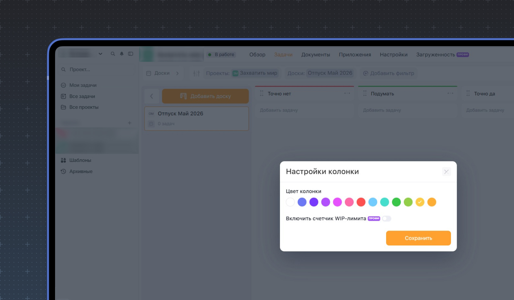The width and height of the screenshot is (514, 300).
Task: Click the Проект... search field
Action: (96, 69)
